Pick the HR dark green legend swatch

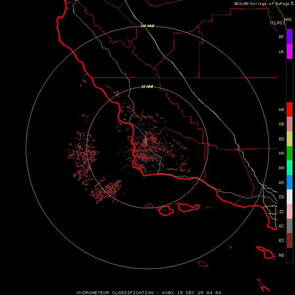point(289,153)
